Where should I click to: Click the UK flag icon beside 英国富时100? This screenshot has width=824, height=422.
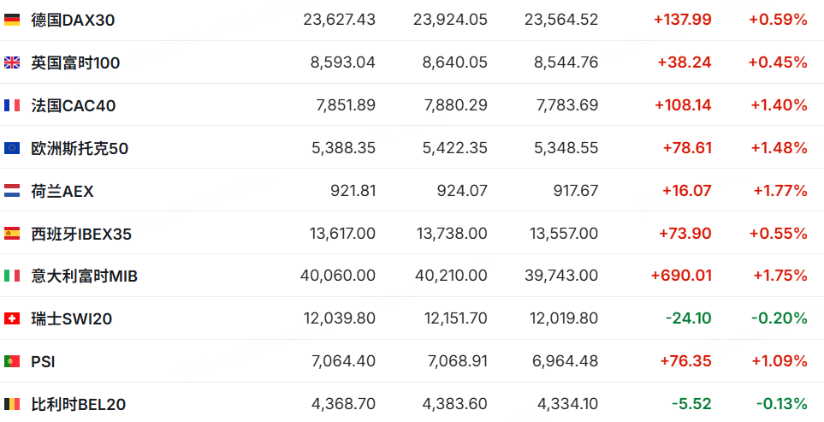tap(12, 63)
